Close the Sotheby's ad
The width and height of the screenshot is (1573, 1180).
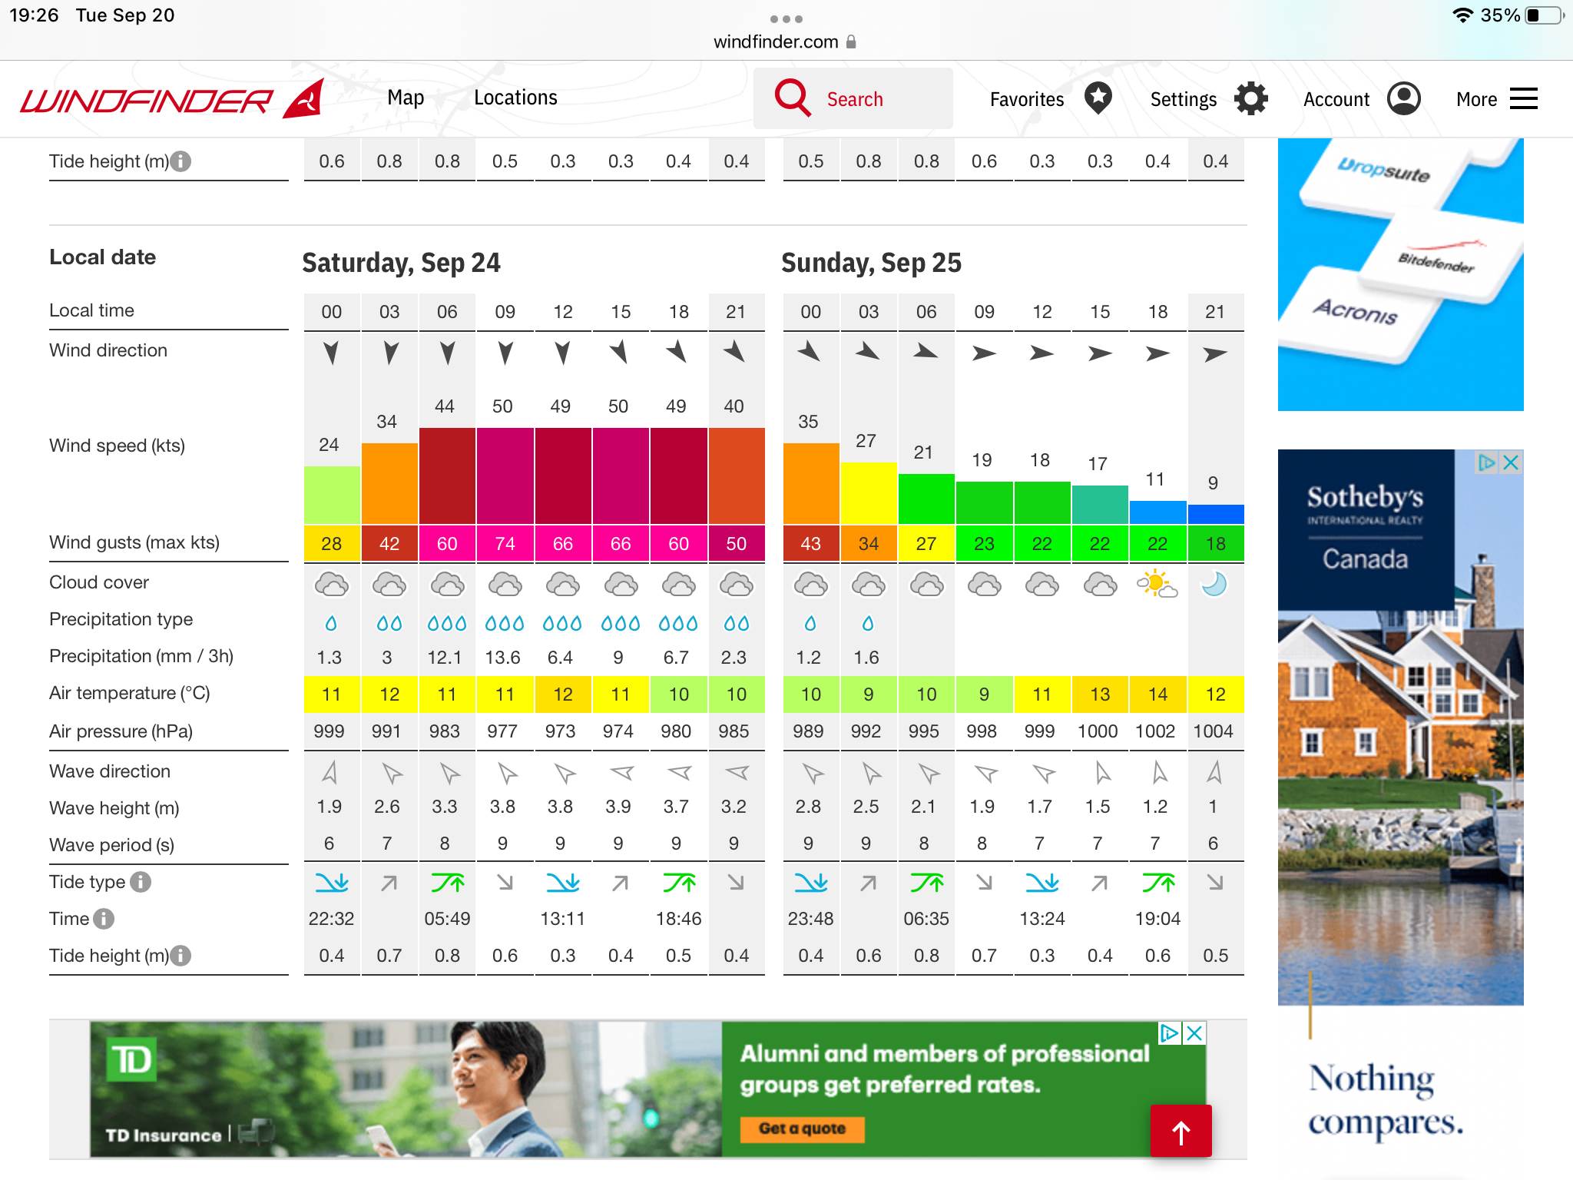pyautogui.click(x=1511, y=462)
